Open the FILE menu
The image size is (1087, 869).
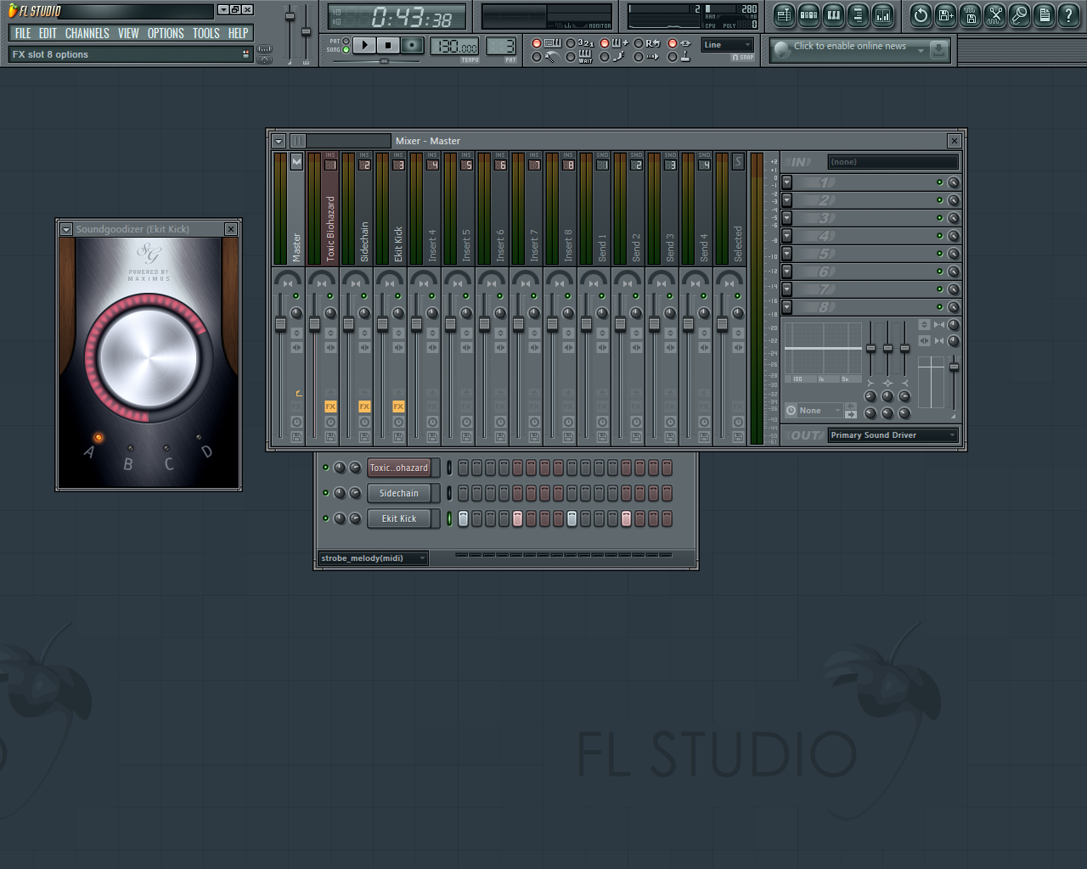pyautogui.click(x=23, y=33)
